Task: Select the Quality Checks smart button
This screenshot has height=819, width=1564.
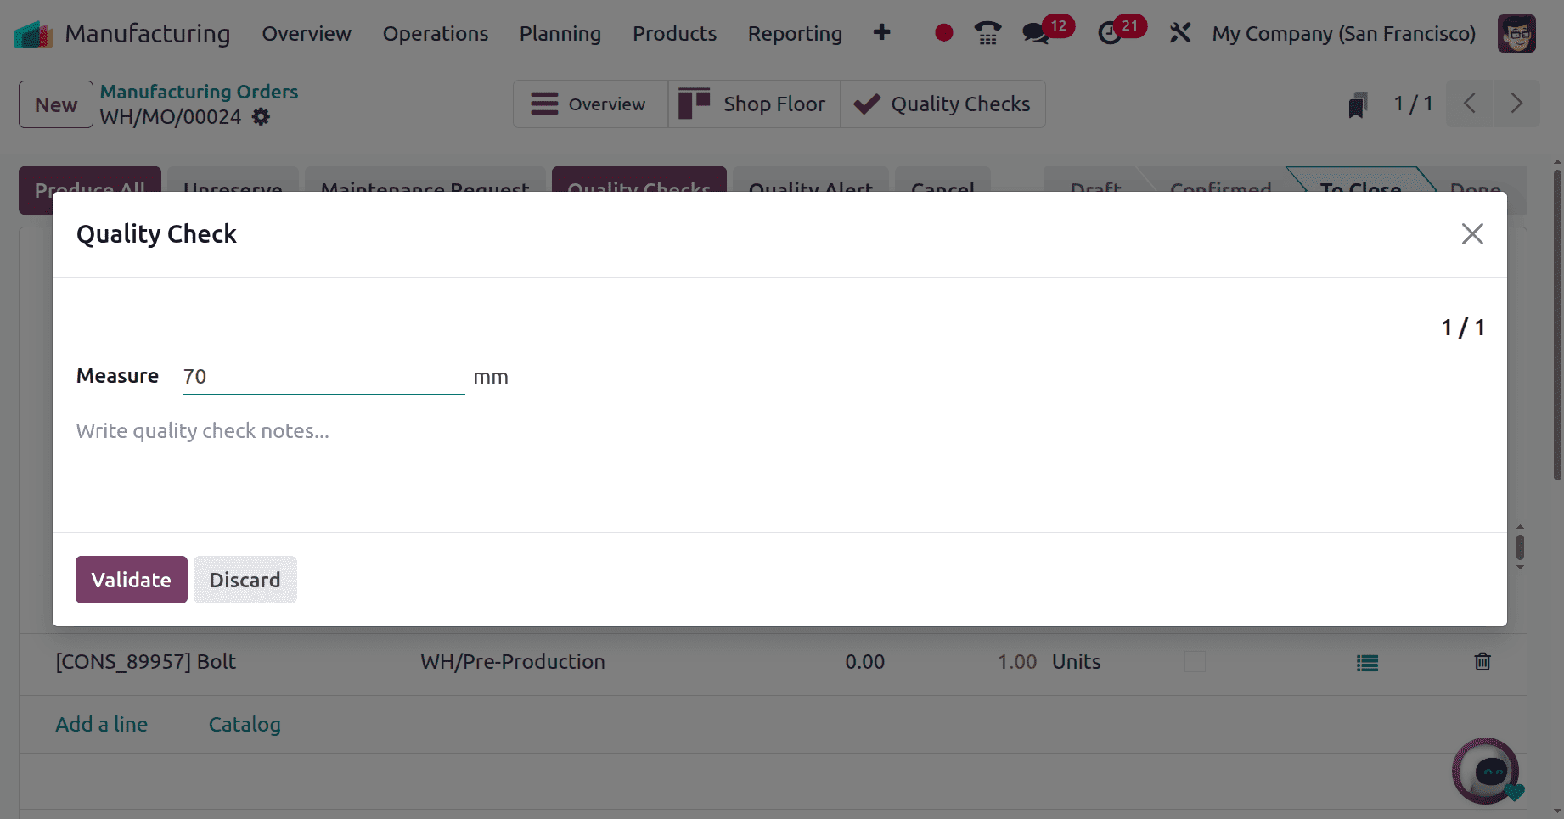Action: [x=942, y=104]
